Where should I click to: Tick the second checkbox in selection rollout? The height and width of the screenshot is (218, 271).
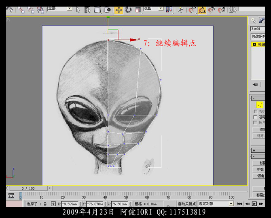(256, 117)
